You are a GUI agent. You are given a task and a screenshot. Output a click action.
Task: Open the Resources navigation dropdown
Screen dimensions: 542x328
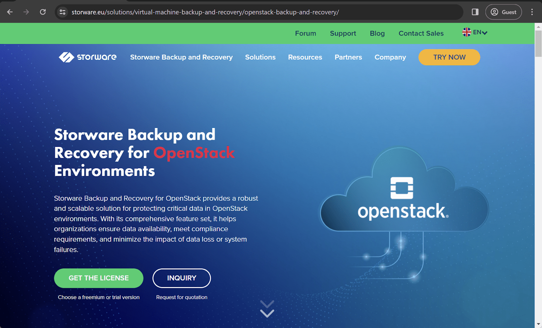[x=305, y=57]
